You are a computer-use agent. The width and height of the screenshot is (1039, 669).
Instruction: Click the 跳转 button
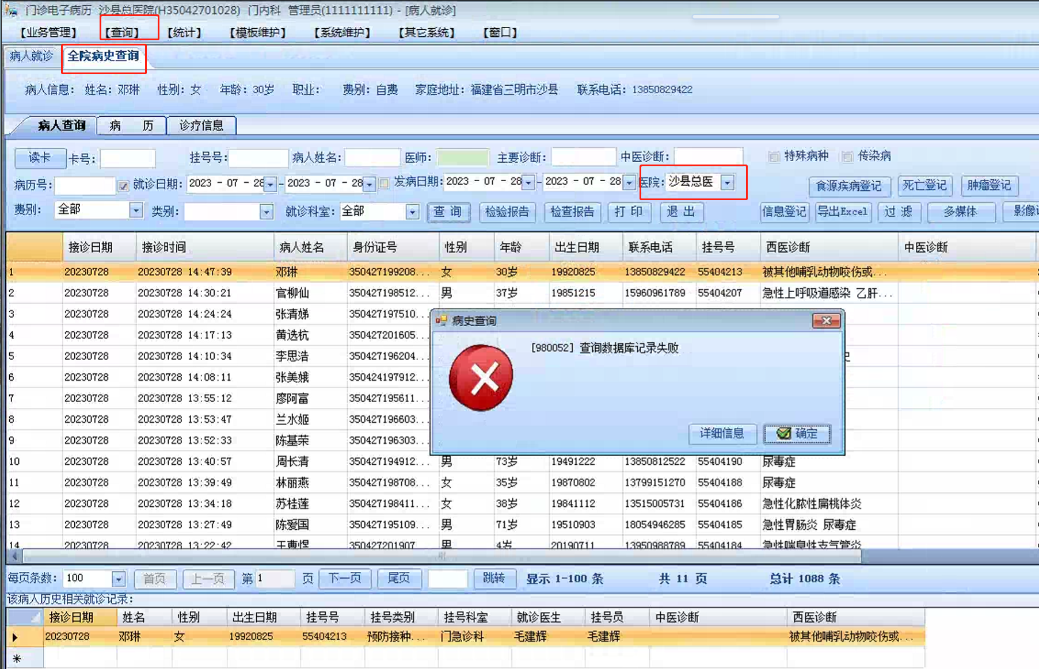tap(494, 579)
